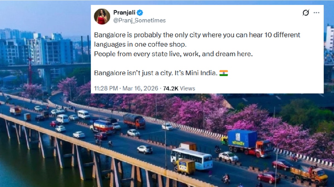Open the Grok explain-post icon
The height and width of the screenshot is (187, 334).
point(306,13)
